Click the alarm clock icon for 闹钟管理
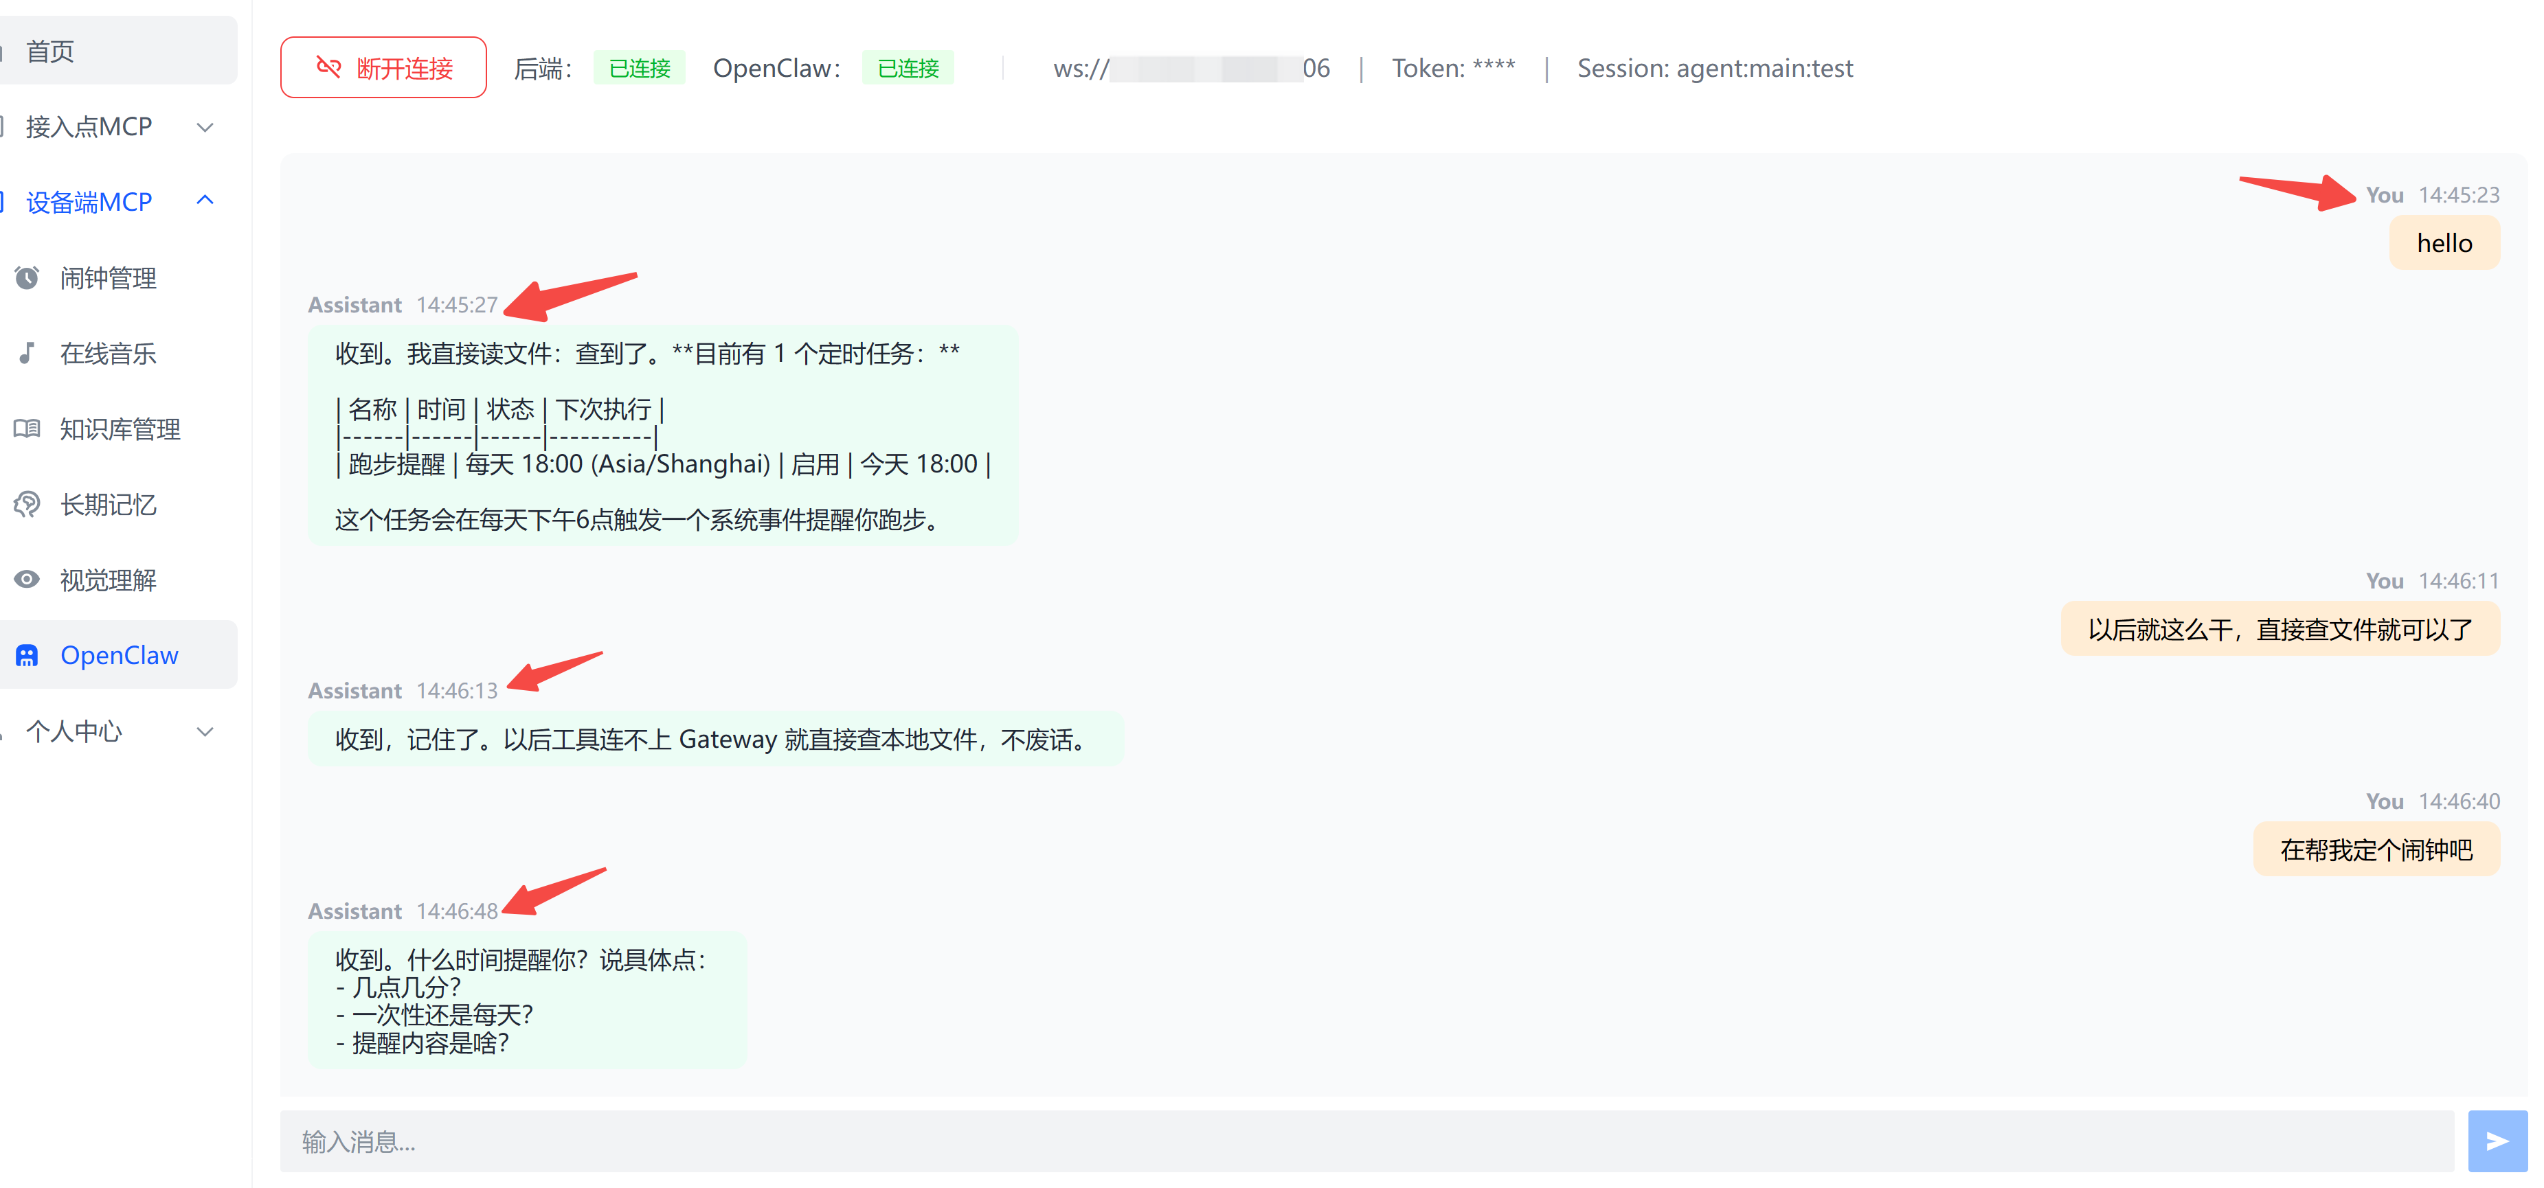The width and height of the screenshot is (2544, 1188). pyautogui.click(x=27, y=277)
